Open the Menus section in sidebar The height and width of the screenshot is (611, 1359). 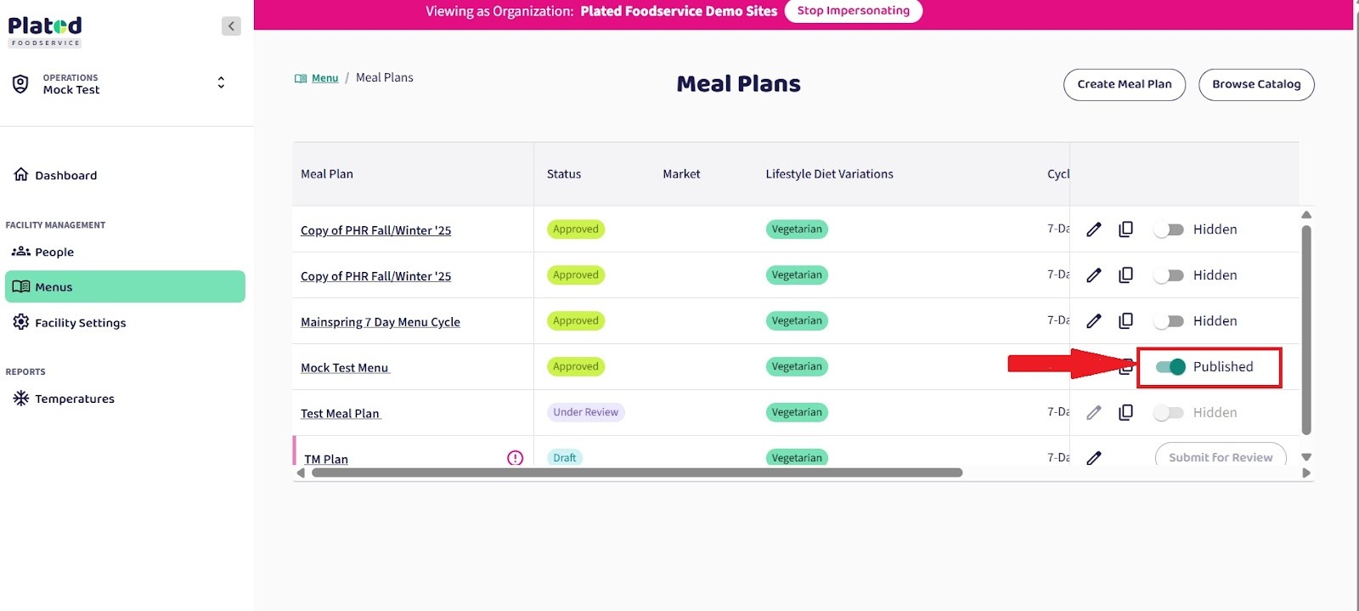coord(125,287)
